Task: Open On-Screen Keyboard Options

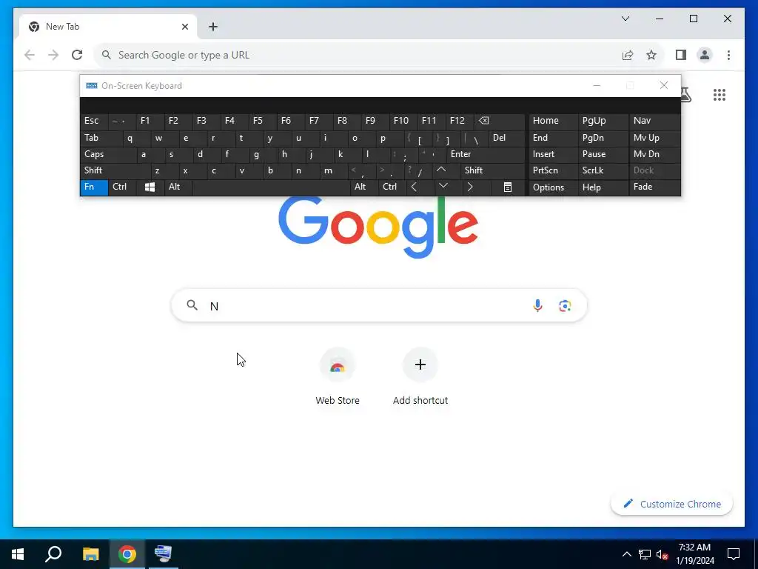Action: (x=553, y=187)
